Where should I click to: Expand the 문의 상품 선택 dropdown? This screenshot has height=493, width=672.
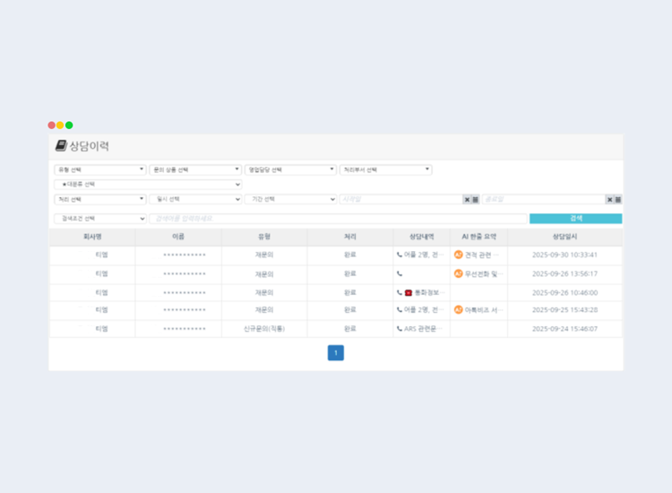[x=194, y=169]
